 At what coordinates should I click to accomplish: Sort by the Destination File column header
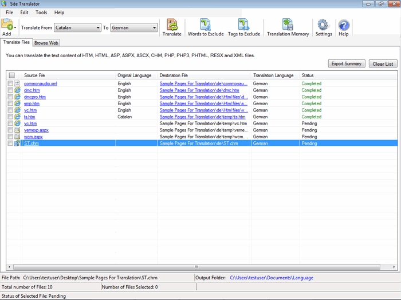click(x=204, y=75)
